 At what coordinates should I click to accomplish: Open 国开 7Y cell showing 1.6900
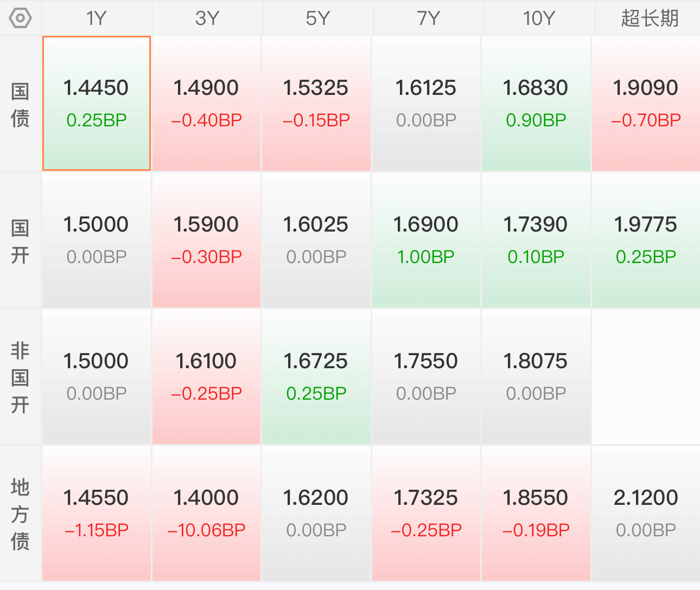click(426, 240)
